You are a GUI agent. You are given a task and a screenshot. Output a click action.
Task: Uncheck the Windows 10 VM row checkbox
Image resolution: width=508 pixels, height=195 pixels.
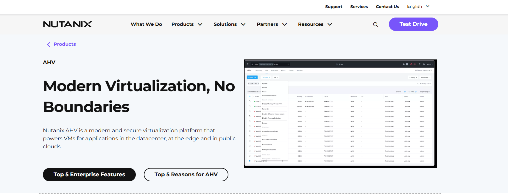(x=250, y=161)
